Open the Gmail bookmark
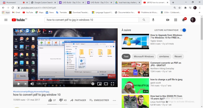This screenshot has height=108, width=203. pos(16,12)
